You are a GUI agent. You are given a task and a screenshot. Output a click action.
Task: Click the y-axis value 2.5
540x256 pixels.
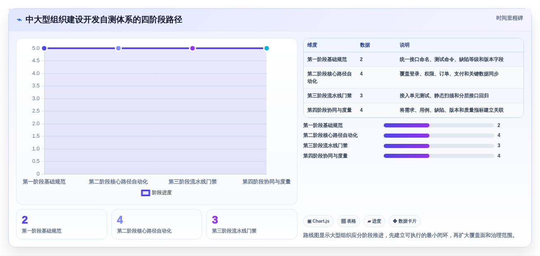pyautogui.click(x=36, y=111)
